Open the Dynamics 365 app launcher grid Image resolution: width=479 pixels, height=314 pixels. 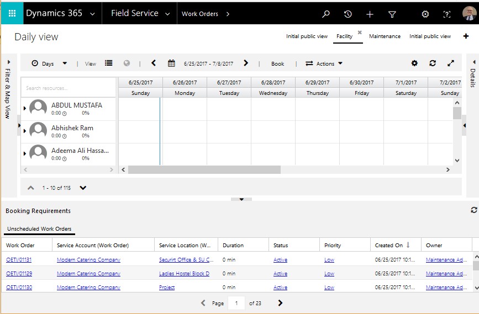(x=12, y=13)
